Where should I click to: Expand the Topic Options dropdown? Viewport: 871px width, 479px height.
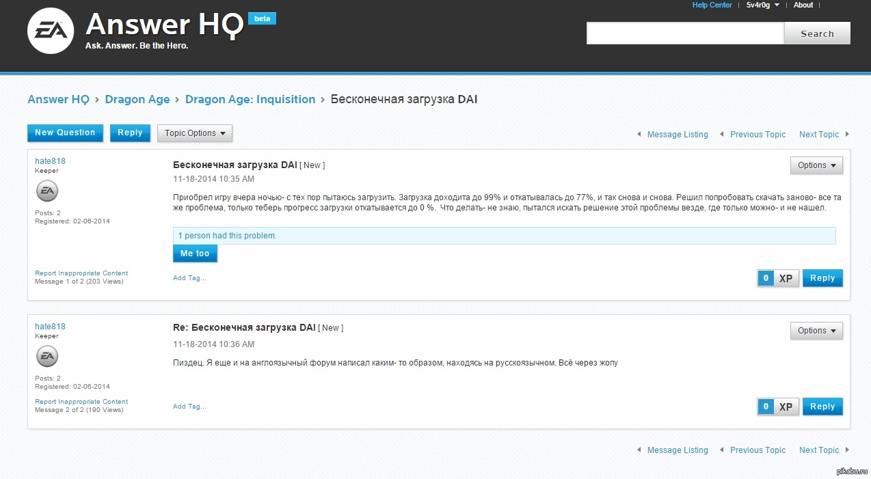(195, 133)
